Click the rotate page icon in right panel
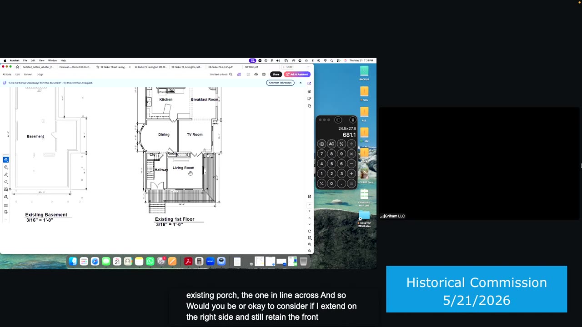 click(x=310, y=231)
